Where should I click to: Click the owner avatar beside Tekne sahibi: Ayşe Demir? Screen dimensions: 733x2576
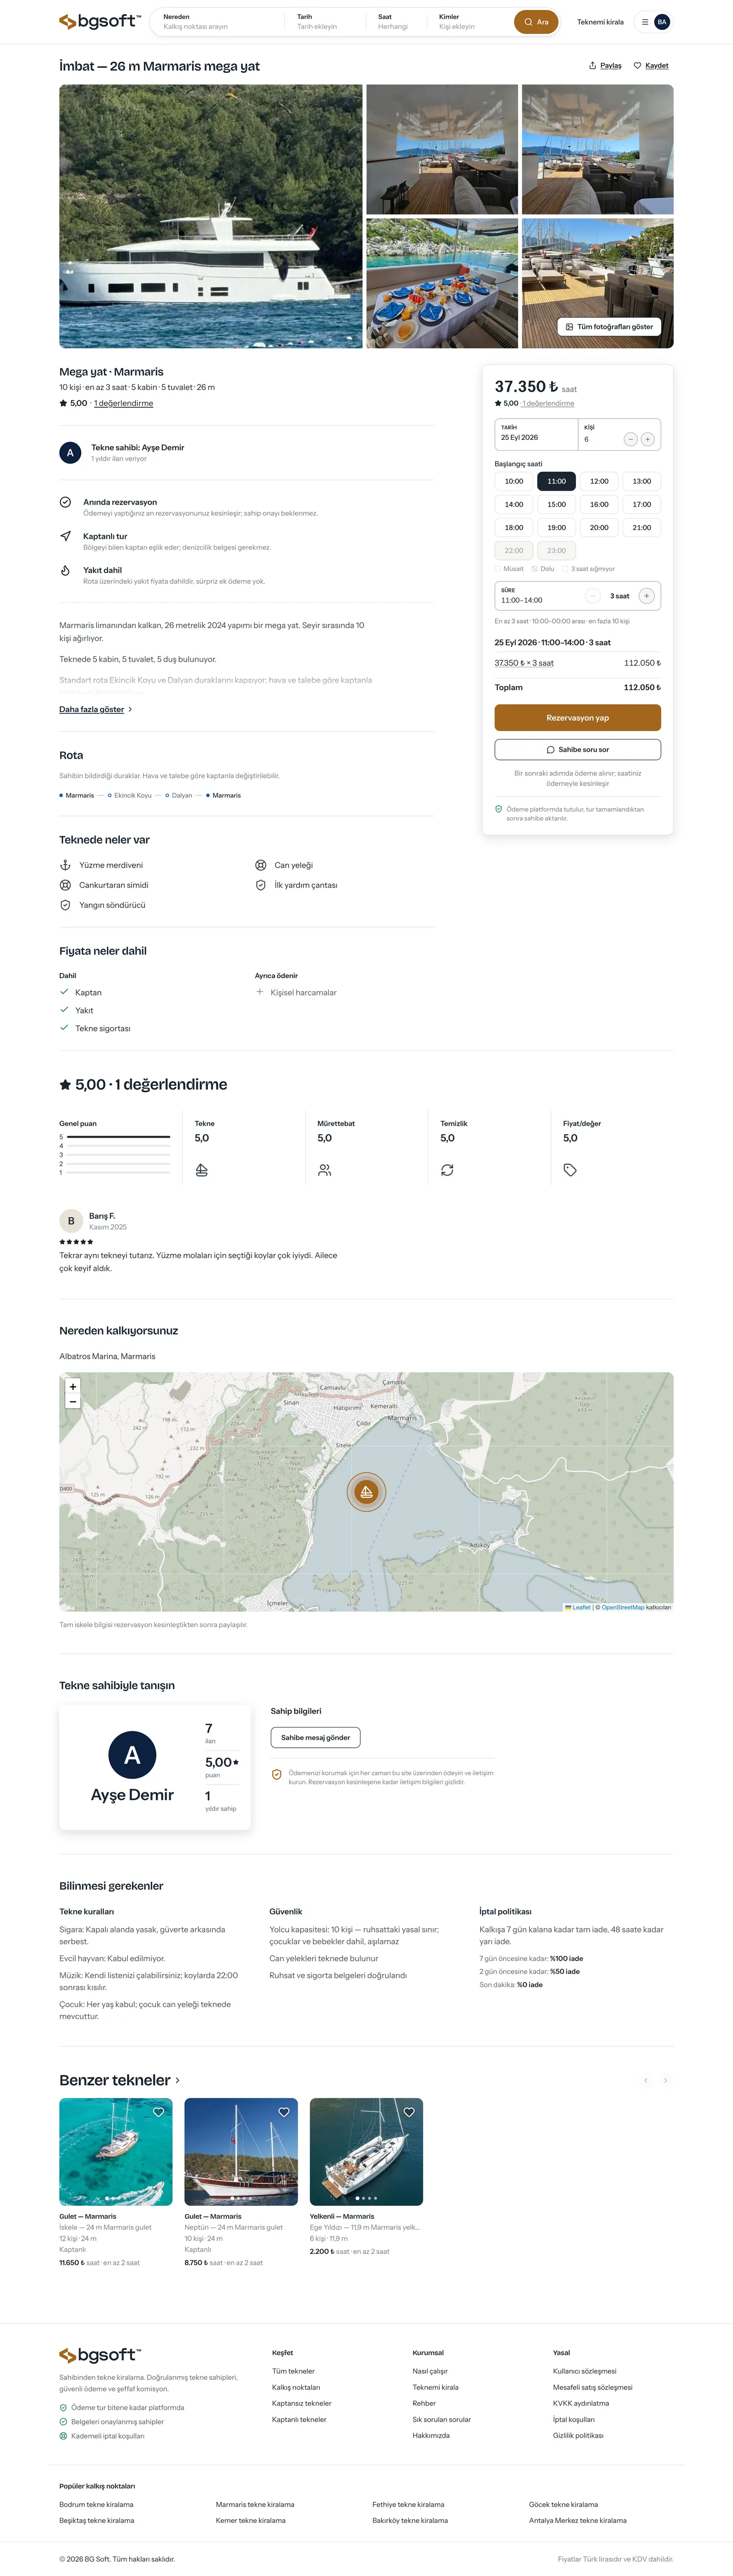[70, 453]
